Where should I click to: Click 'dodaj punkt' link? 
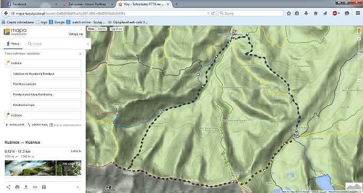(15, 125)
